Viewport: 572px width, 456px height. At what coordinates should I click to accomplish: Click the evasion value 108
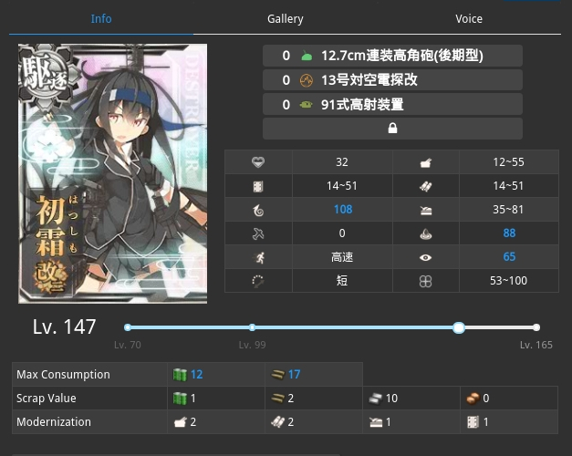(x=343, y=210)
